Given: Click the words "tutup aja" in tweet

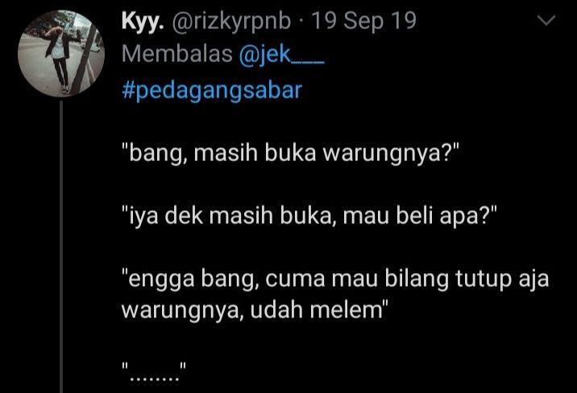Looking at the screenshot, I should 502,279.
